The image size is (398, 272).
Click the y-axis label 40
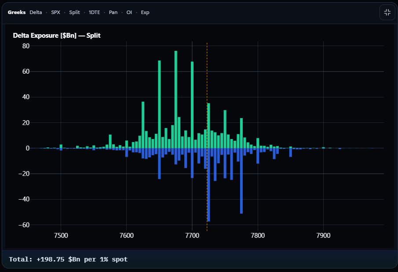pos(26,97)
